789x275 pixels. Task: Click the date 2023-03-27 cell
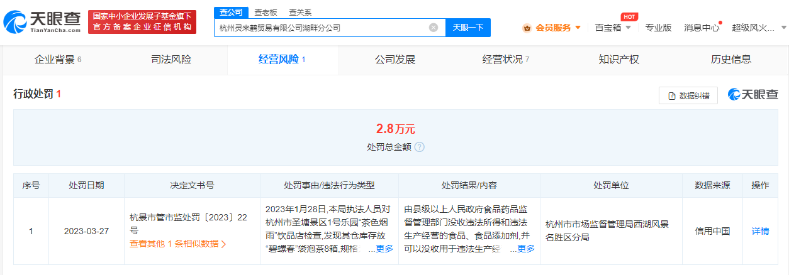tap(86, 231)
